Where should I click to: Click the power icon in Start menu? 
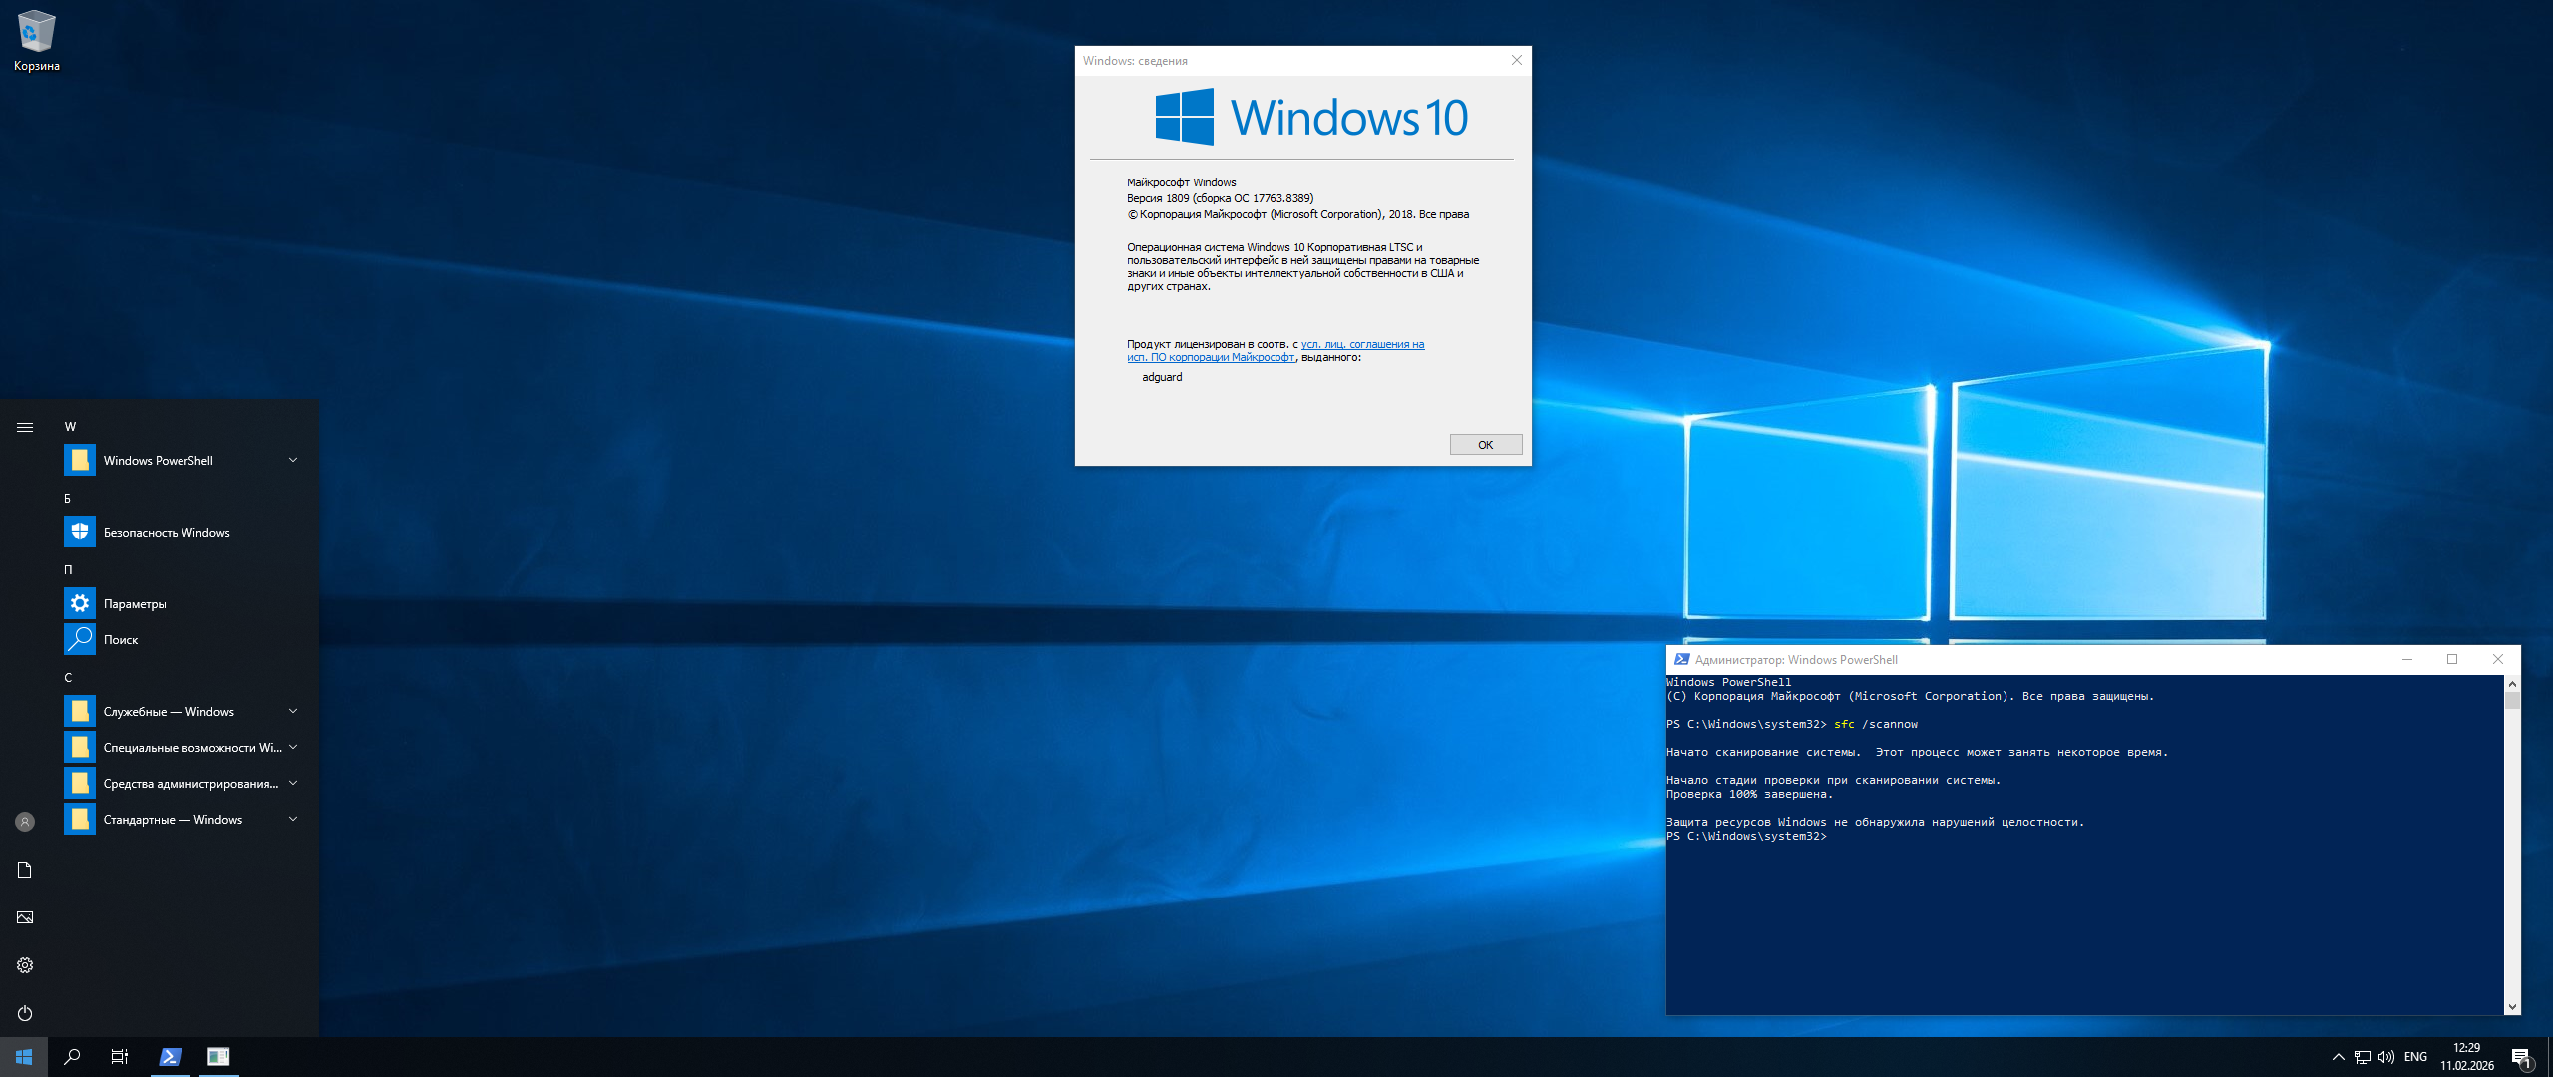25,1013
